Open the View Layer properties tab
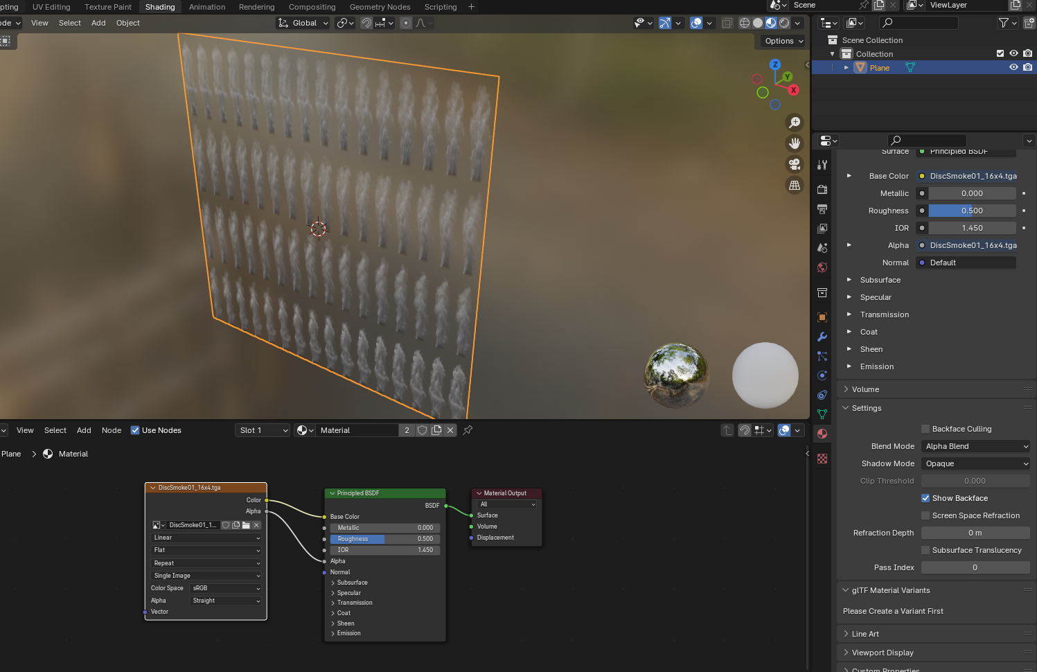This screenshot has width=1037, height=672. tap(822, 228)
